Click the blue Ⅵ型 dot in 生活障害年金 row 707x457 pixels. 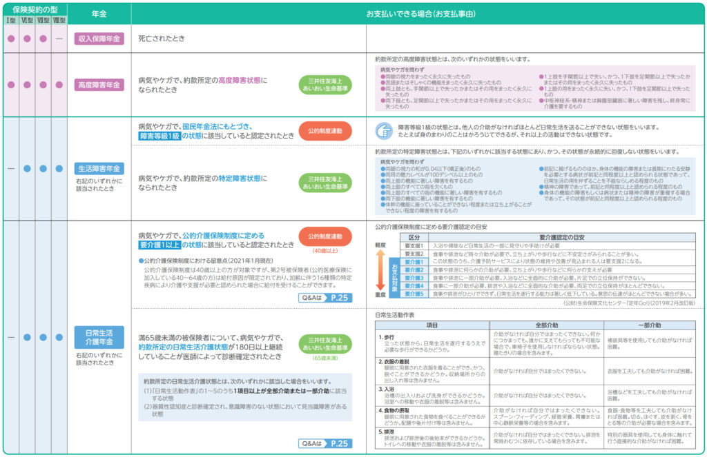tap(27, 168)
